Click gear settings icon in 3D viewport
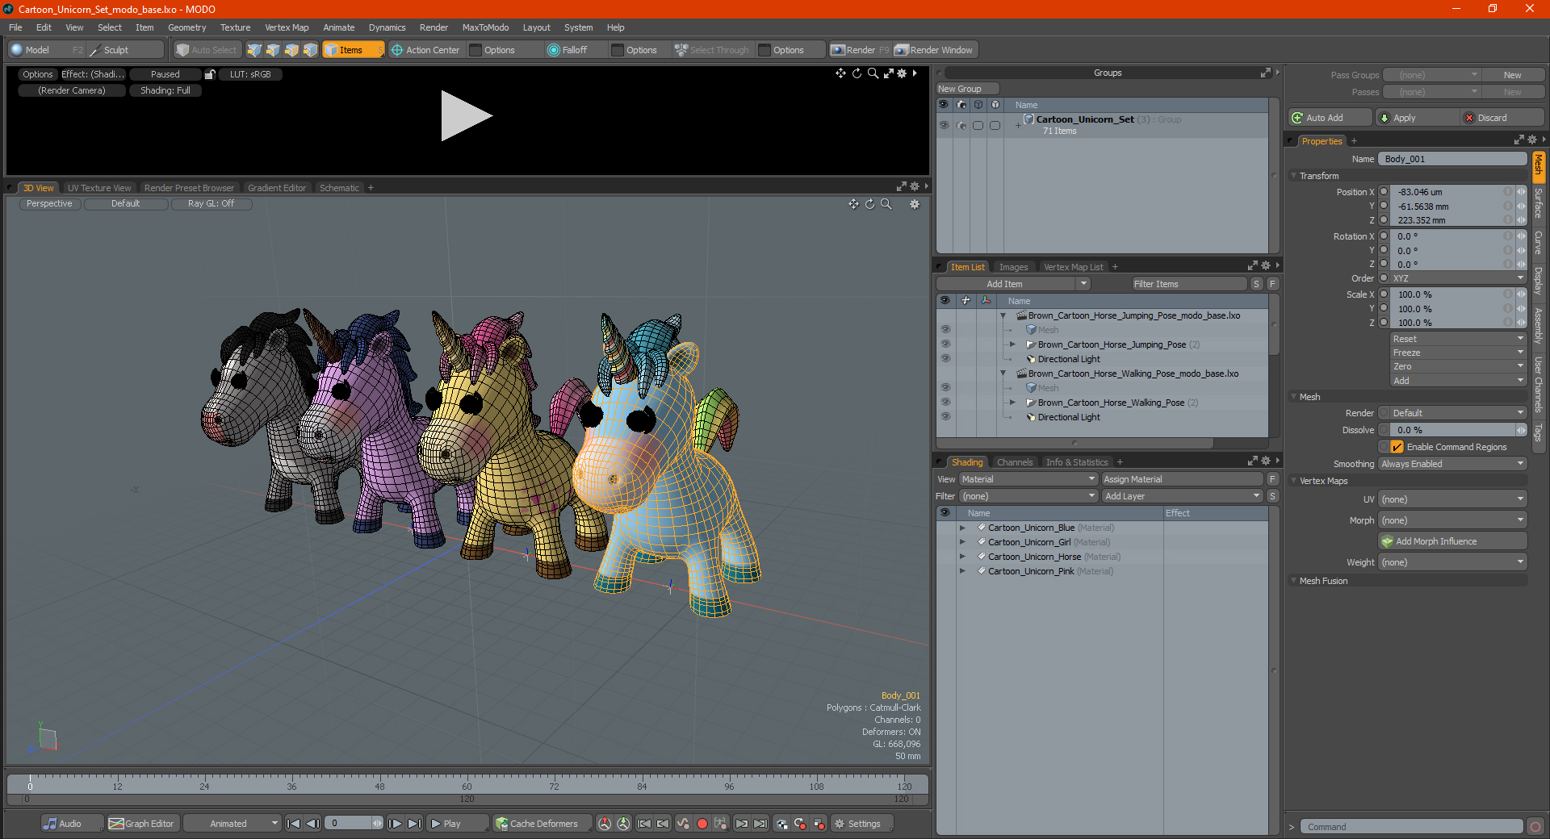The image size is (1550, 839). 915,204
